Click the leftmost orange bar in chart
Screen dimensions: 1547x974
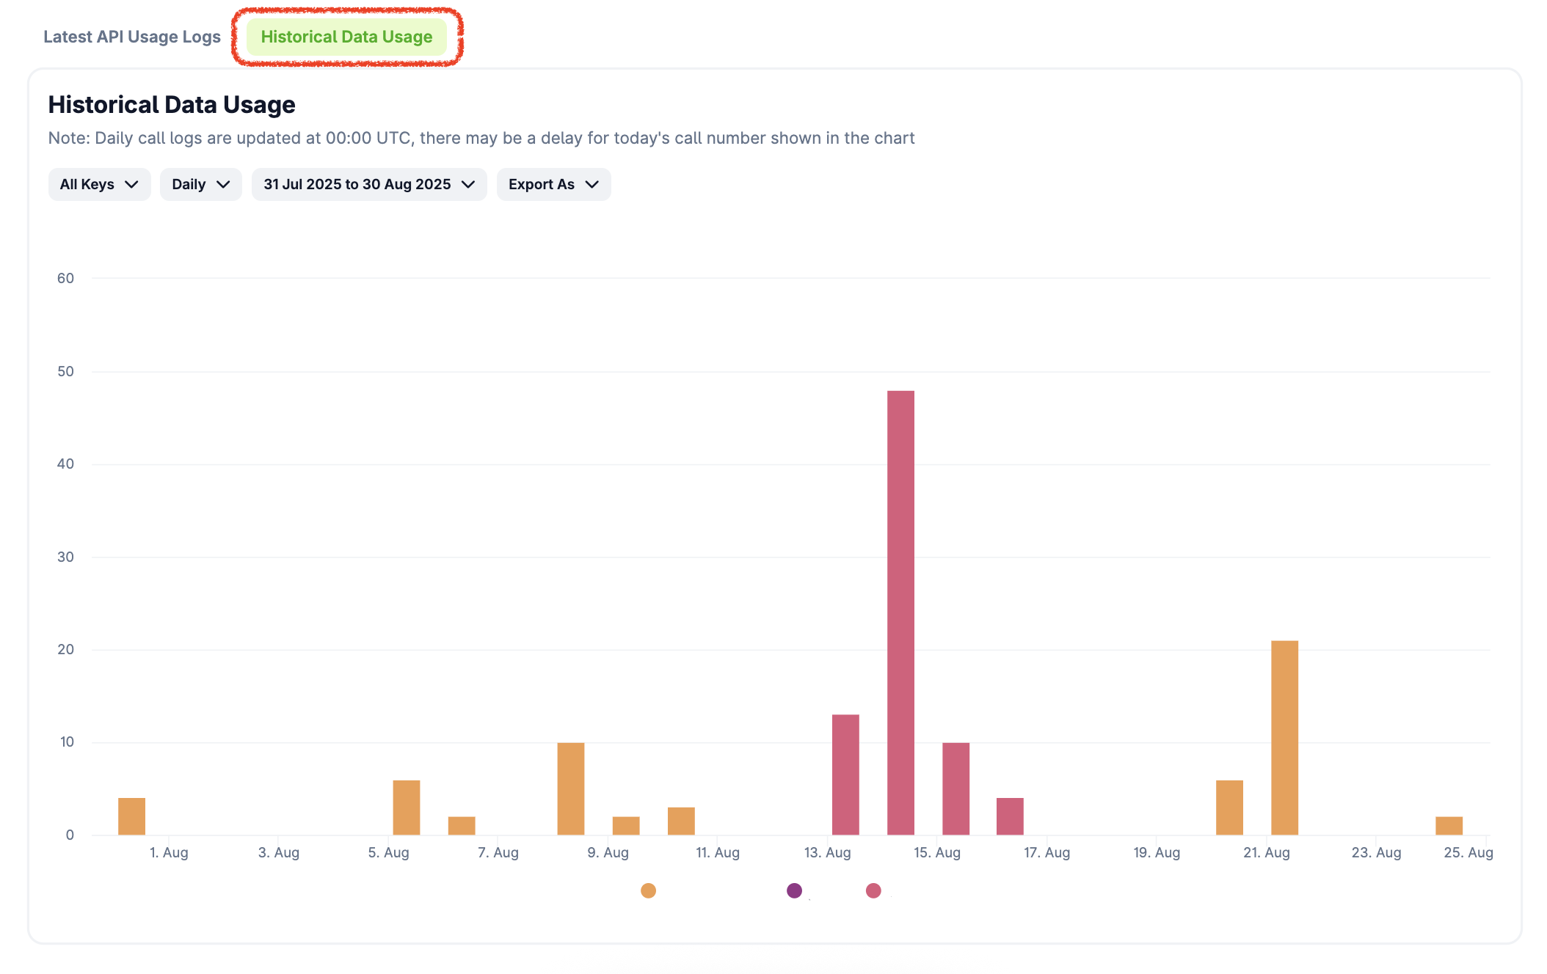tap(131, 816)
